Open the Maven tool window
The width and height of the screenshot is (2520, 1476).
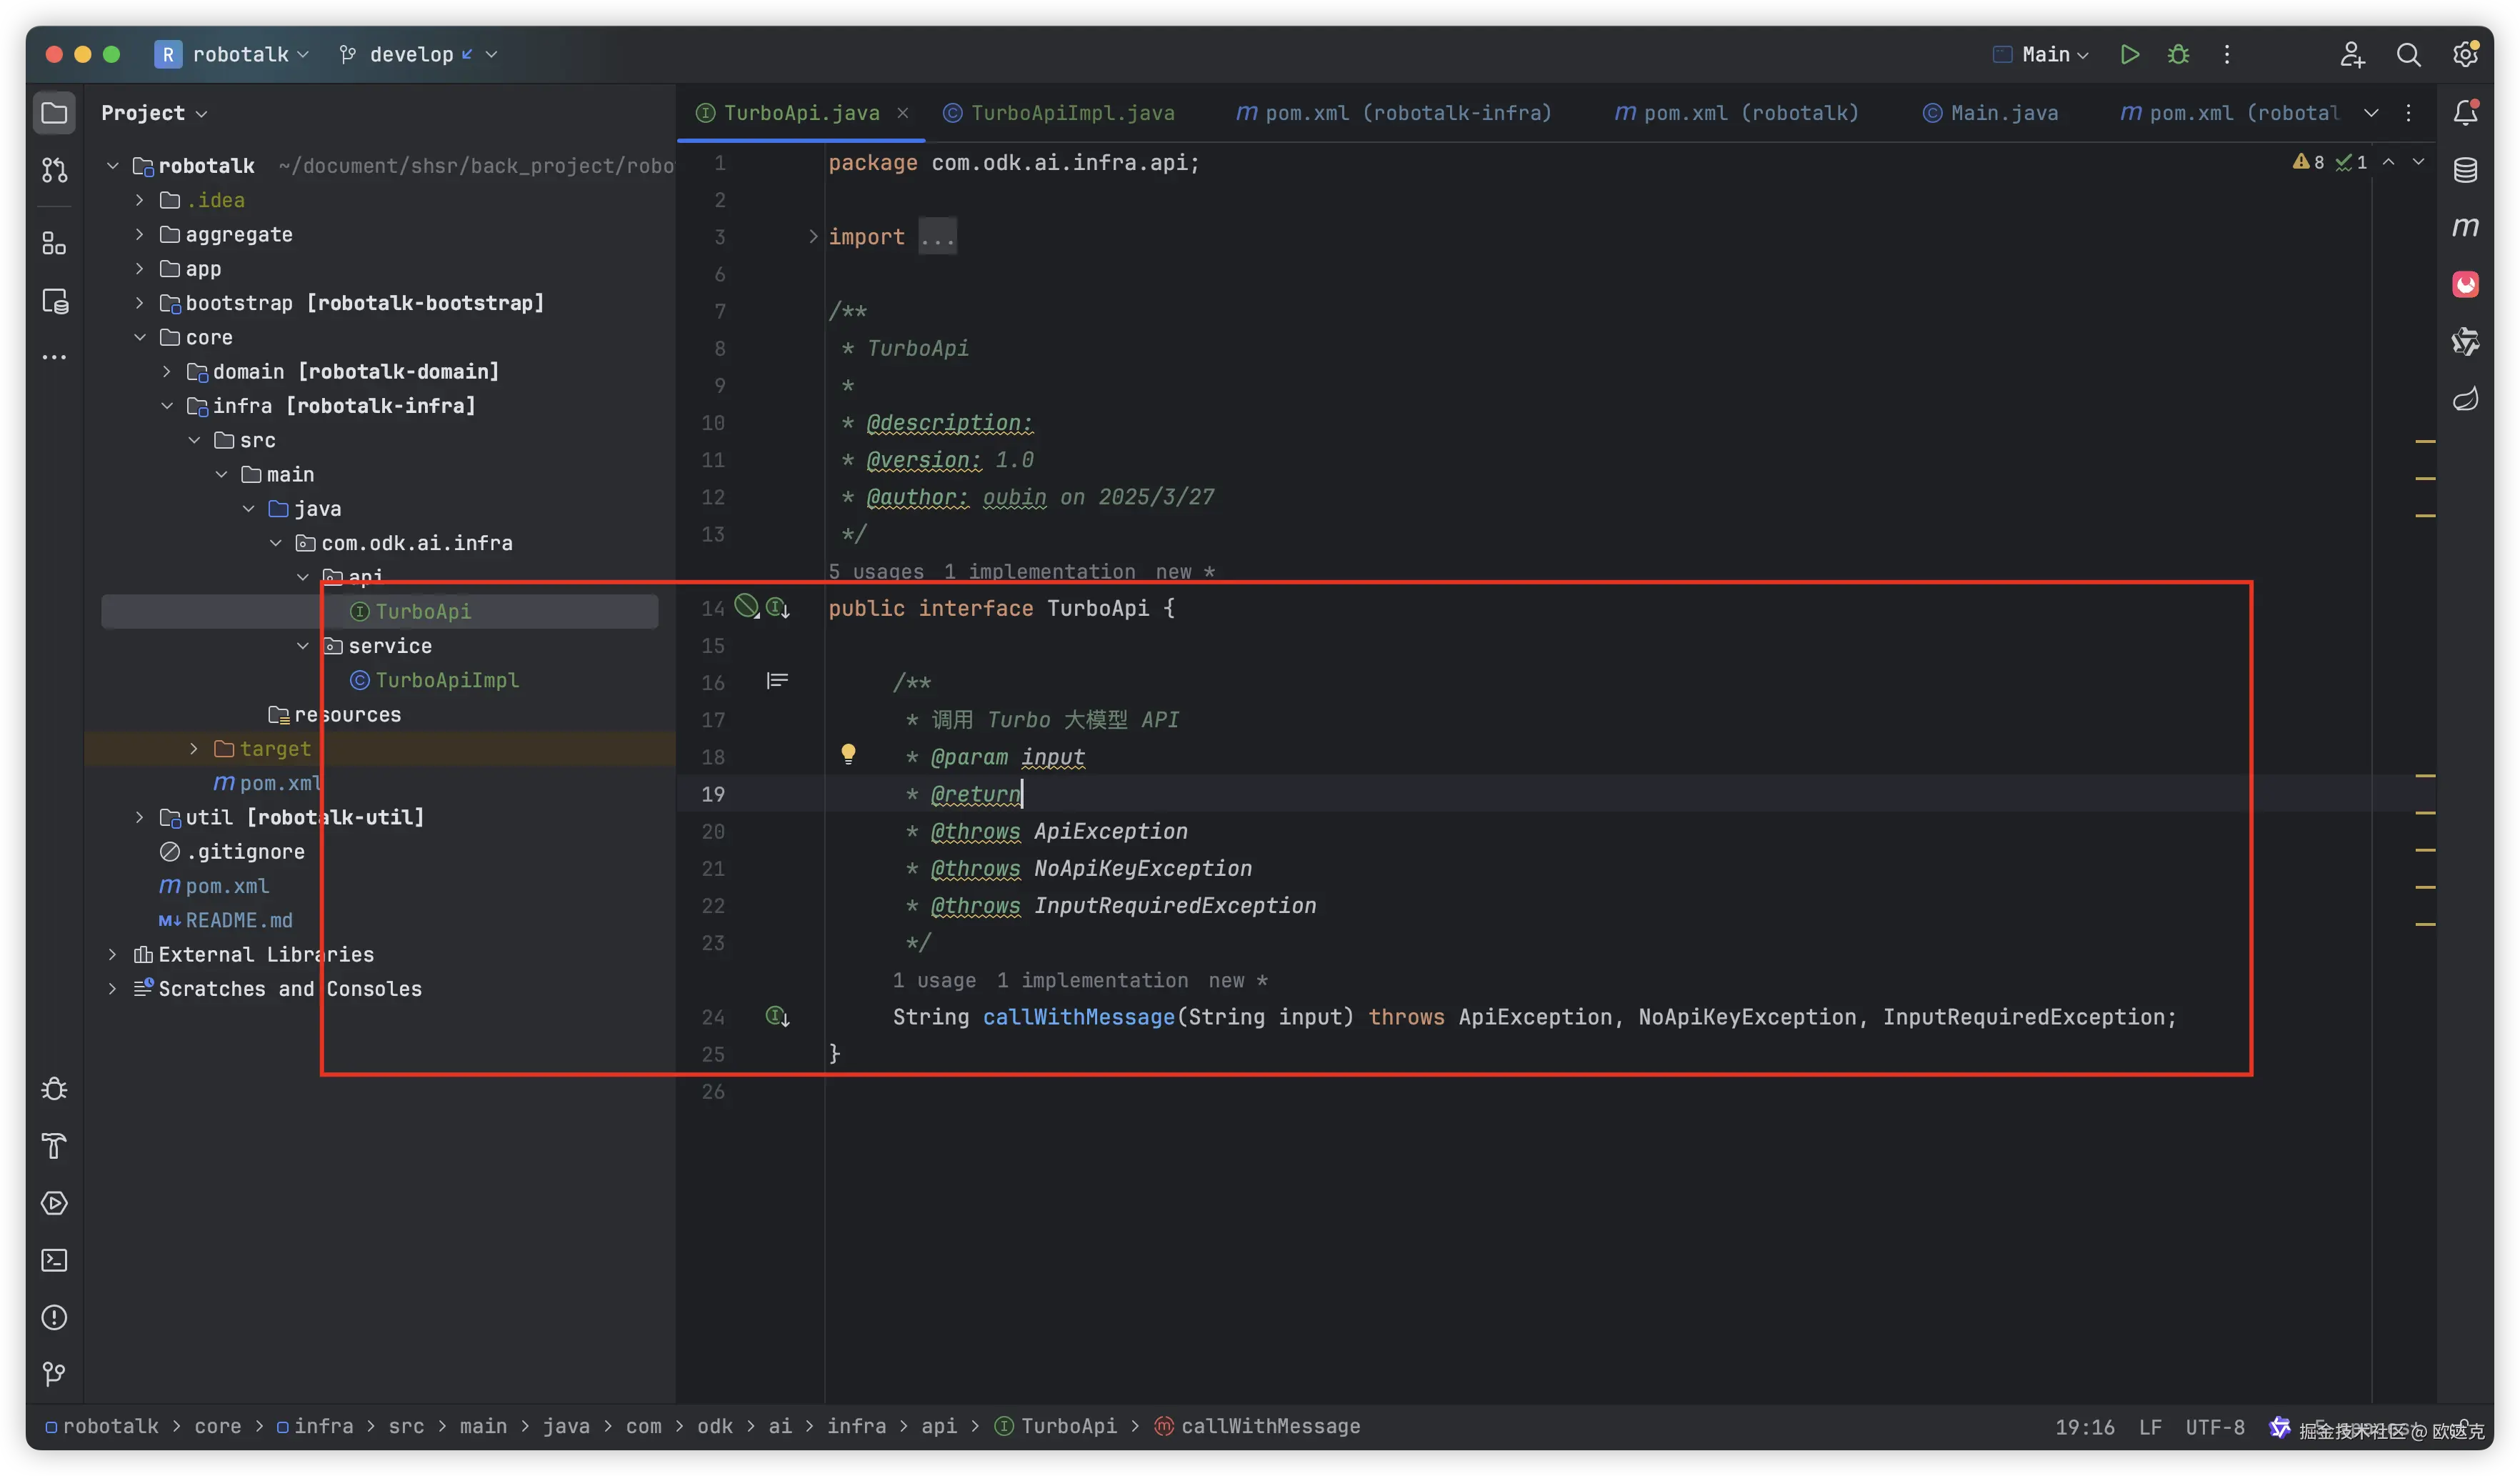2465,227
